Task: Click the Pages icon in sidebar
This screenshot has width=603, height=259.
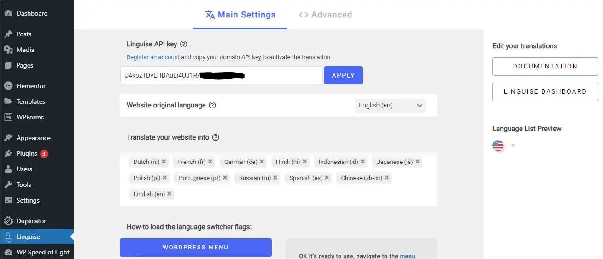Action: (x=8, y=65)
